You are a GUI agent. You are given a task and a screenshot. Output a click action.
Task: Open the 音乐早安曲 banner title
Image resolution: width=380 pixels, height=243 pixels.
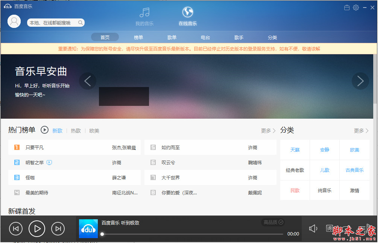[x=41, y=71]
